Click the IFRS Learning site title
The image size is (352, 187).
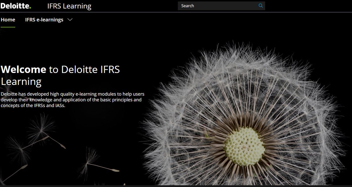pyautogui.click(x=69, y=6)
